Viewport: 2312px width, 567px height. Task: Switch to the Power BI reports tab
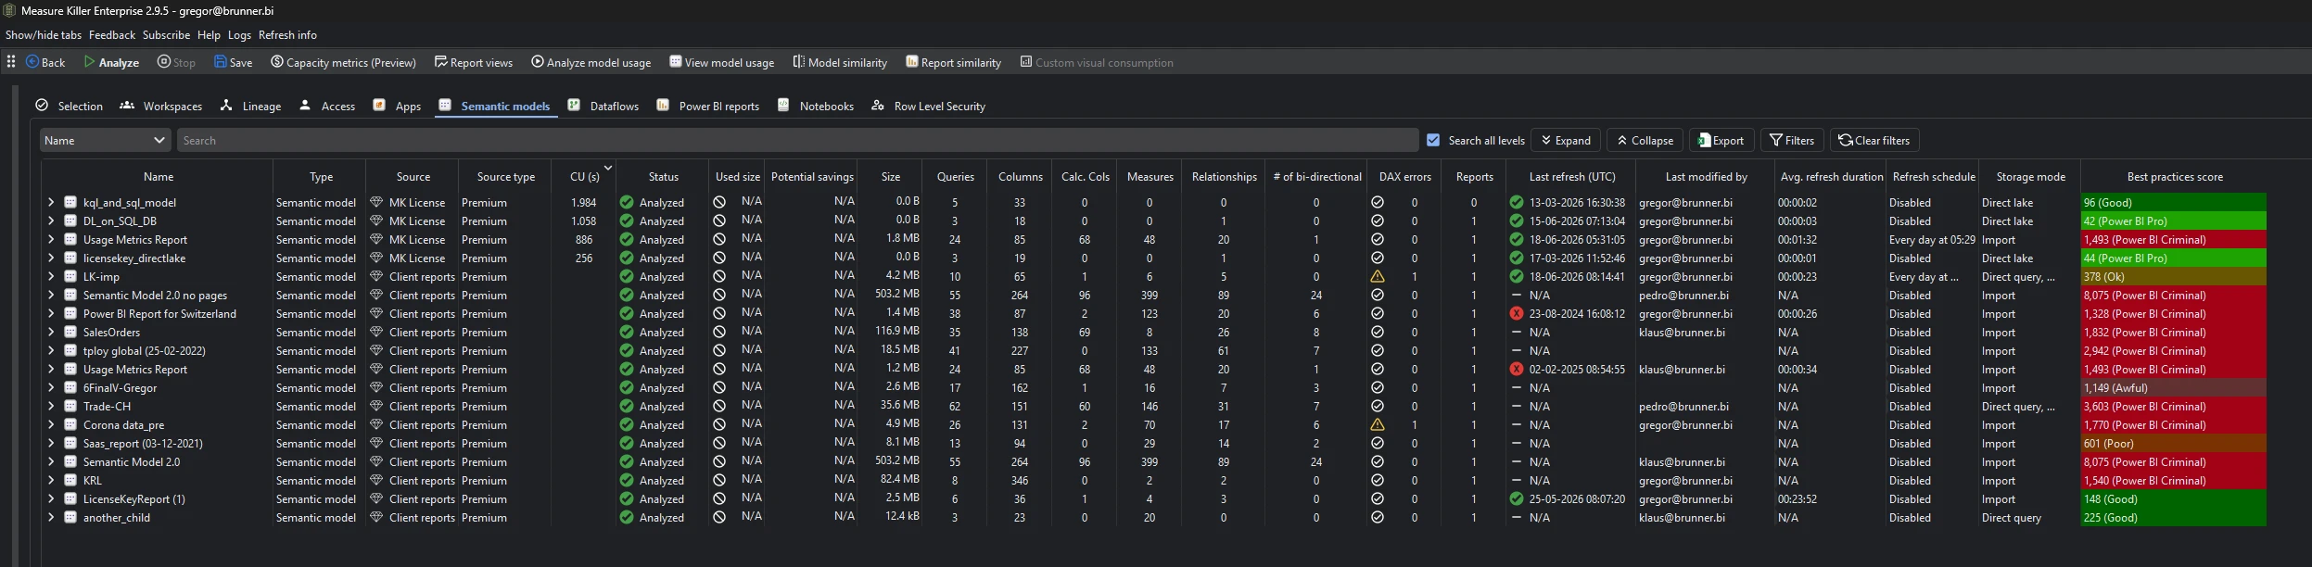pyautogui.click(x=708, y=106)
